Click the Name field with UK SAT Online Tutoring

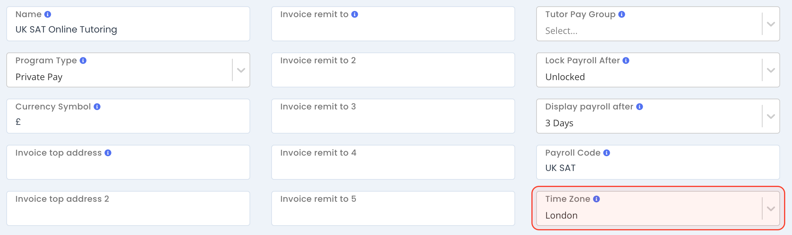pos(128,24)
